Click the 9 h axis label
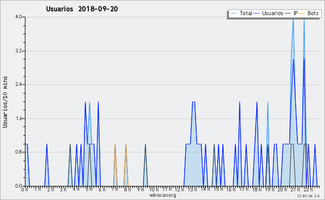Viewport: 325px width, 200px height. [141, 189]
